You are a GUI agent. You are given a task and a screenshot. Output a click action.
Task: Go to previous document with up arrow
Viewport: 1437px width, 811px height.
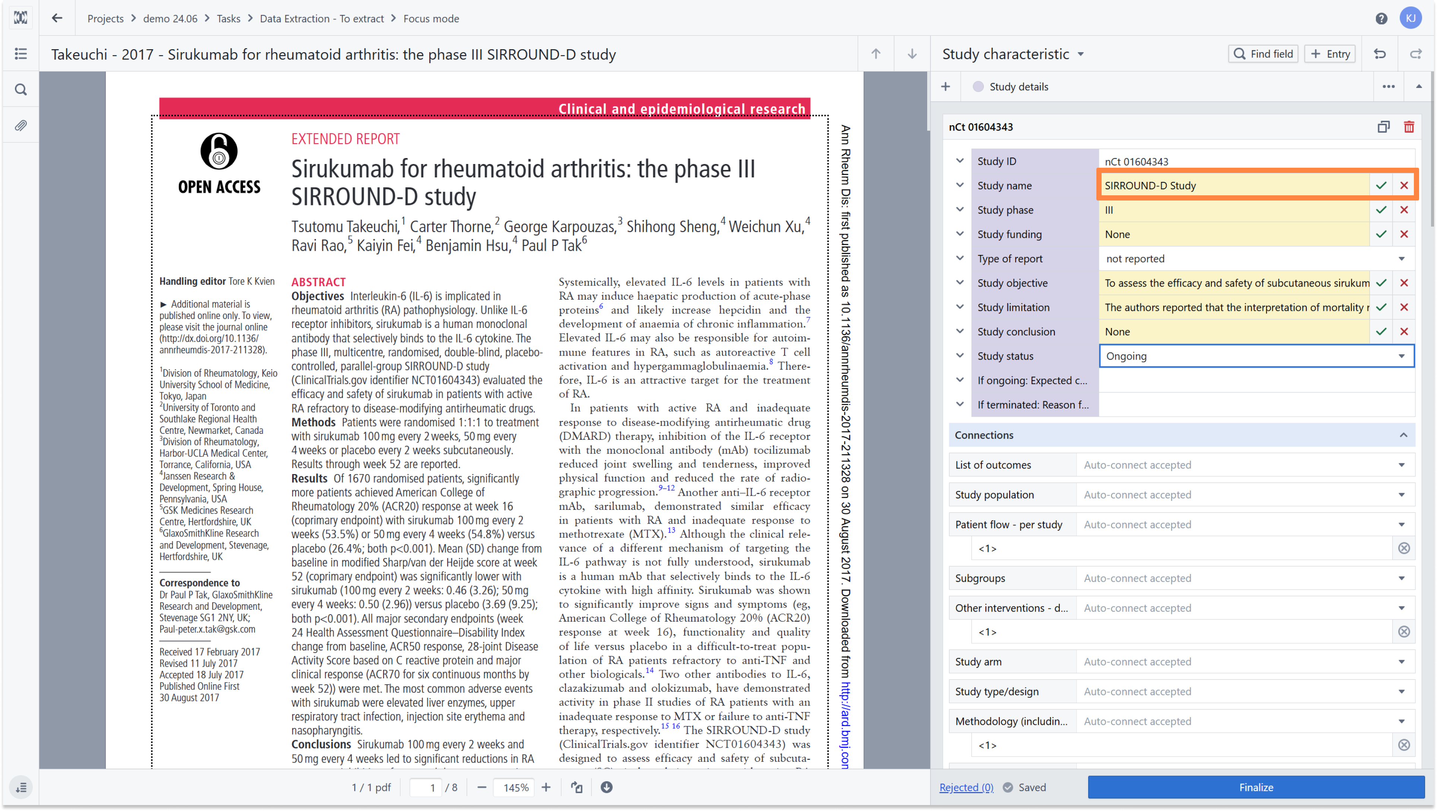click(x=876, y=54)
